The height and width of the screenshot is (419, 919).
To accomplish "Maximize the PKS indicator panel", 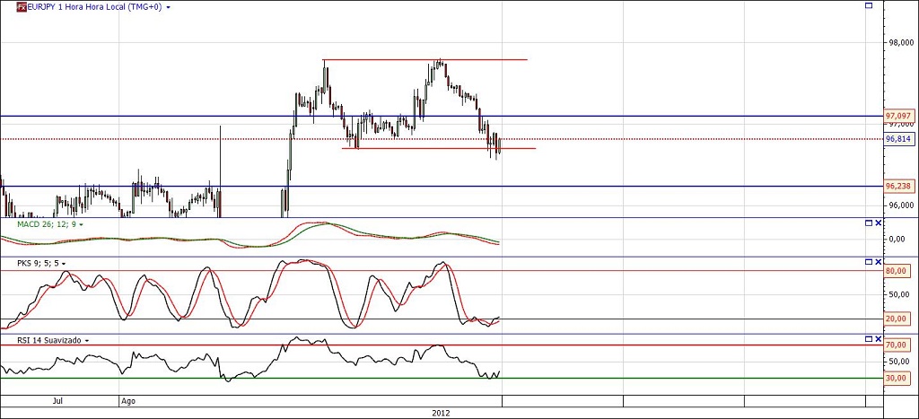I will tap(869, 261).
